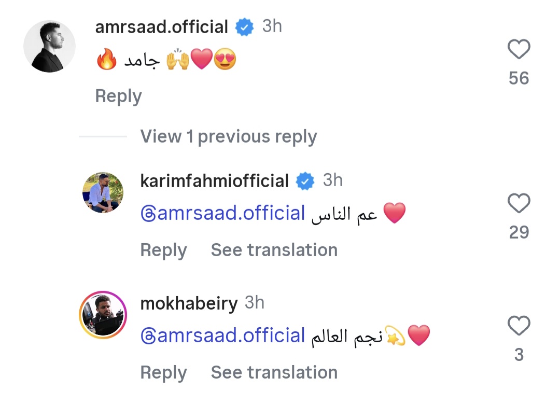Expand View 1 previous reply
This screenshot has height=405, width=560.
pyautogui.click(x=228, y=136)
